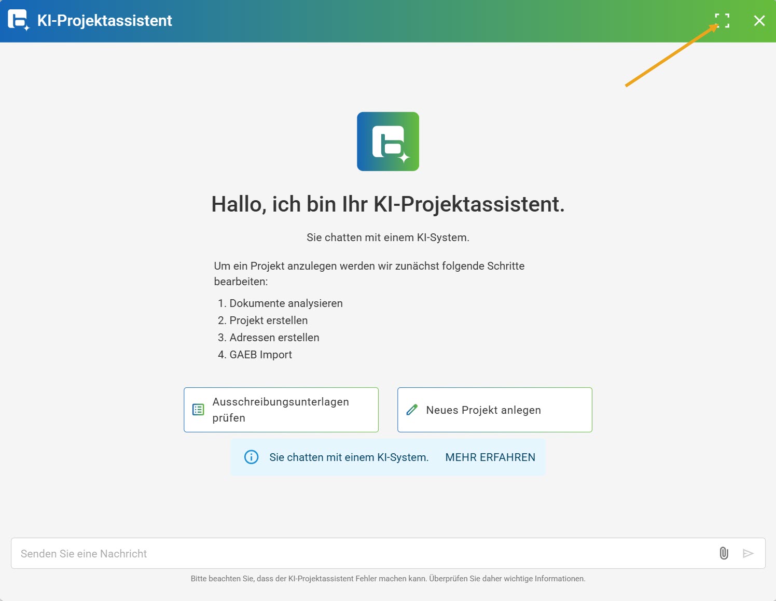This screenshot has width=776, height=601.
Task: Click the pencil icon on Neues Projekt
Action: [412, 410]
